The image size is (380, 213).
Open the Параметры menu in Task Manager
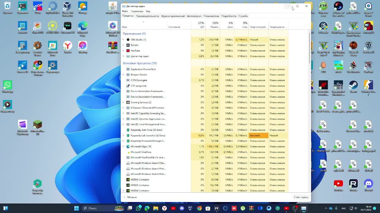(x=137, y=11)
